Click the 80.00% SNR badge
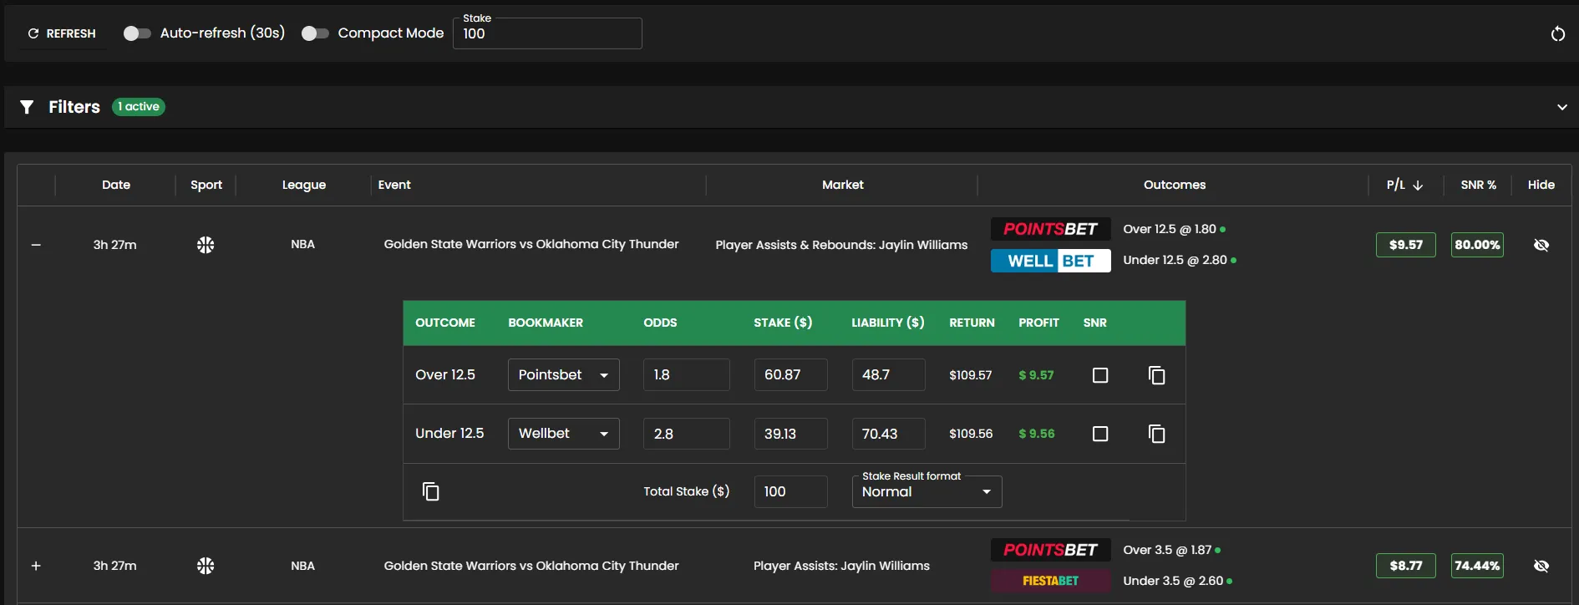The width and height of the screenshot is (1579, 605). point(1477,245)
